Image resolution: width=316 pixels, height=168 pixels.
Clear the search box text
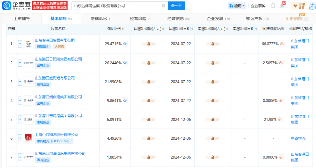pos(164,6)
